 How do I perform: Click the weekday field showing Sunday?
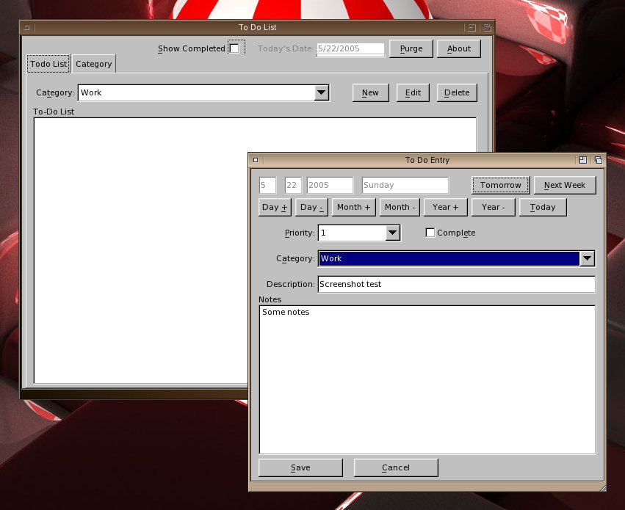[405, 185]
